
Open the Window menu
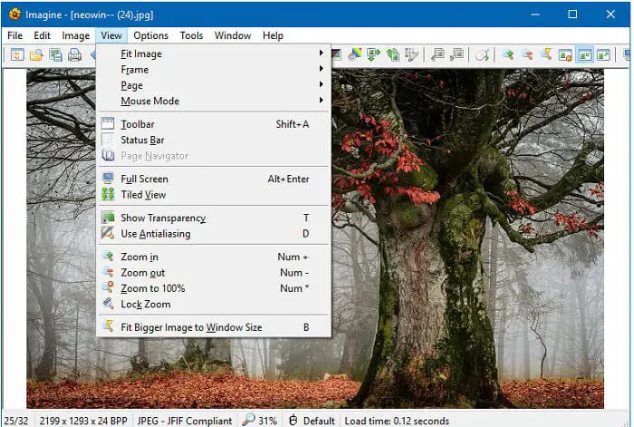(233, 35)
